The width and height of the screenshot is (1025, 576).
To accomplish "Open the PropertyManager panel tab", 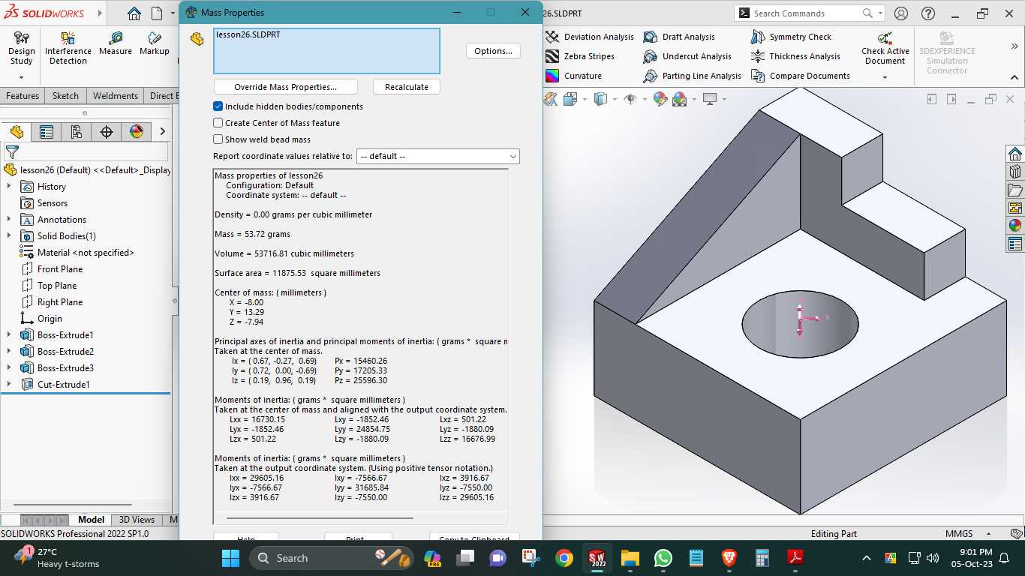I will point(47,132).
